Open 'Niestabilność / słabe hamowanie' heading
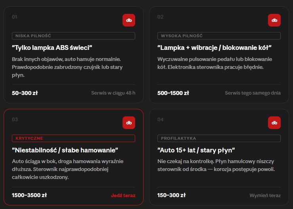Viewport: 293px width, 209px height. [x=65, y=150]
